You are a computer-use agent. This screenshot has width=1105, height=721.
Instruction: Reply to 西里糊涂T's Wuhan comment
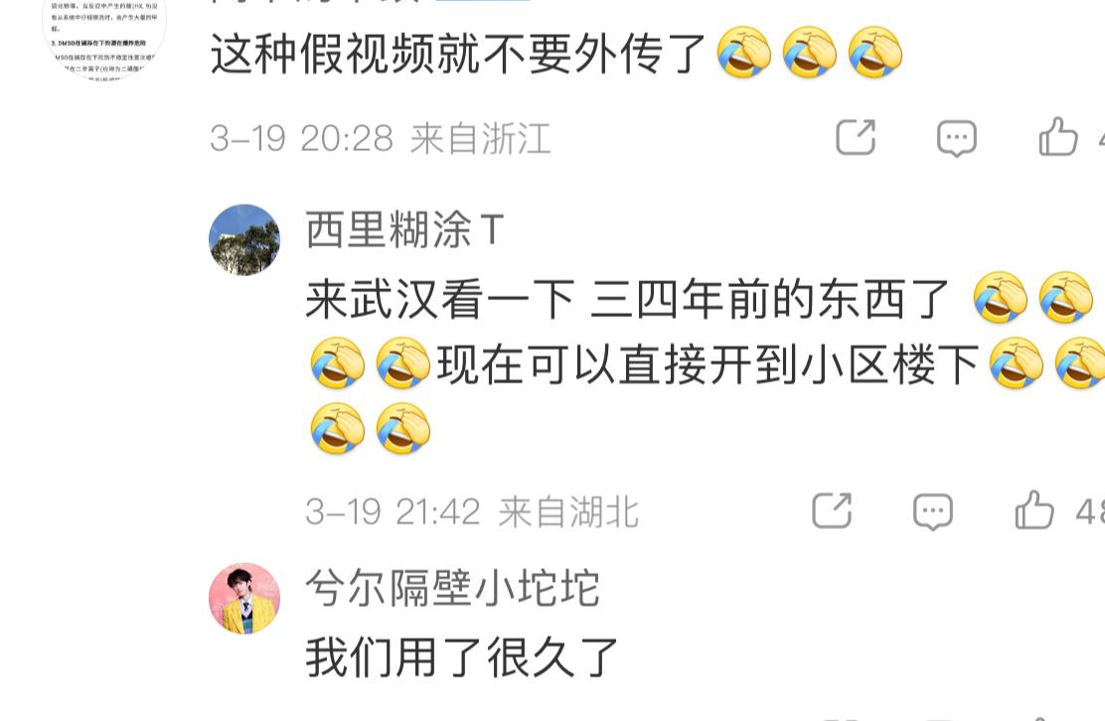pyautogui.click(x=932, y=511)
